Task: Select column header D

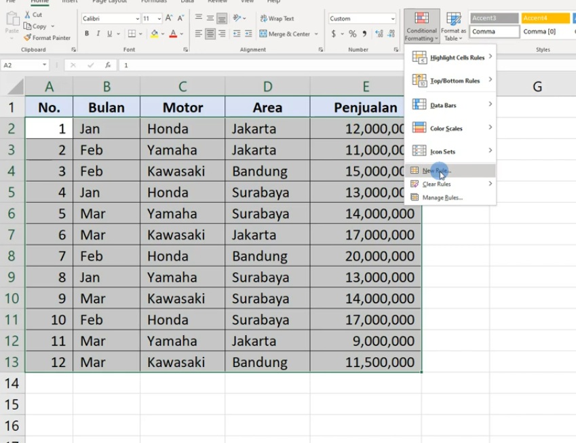Action: (x=267, y=87)
